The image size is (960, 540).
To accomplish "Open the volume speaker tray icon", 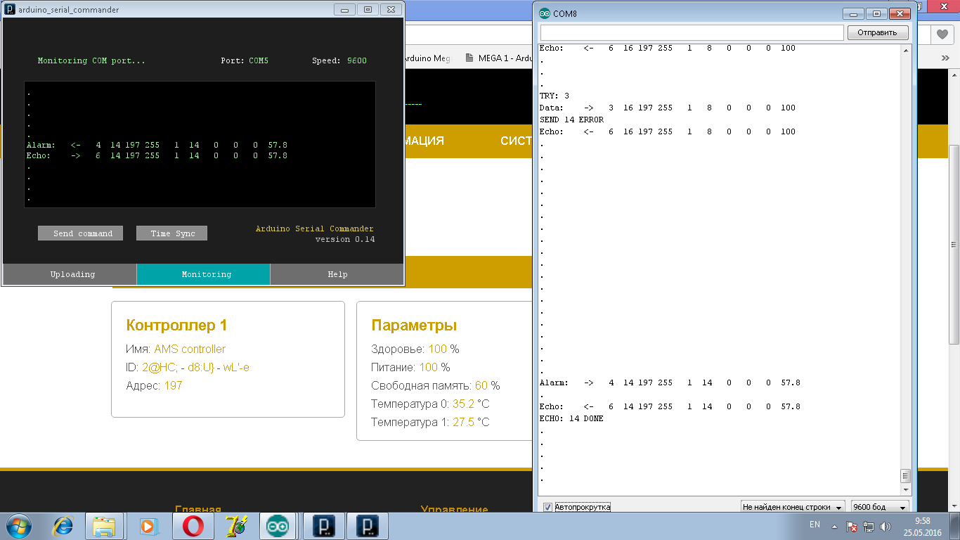I will tap(886, 526).
